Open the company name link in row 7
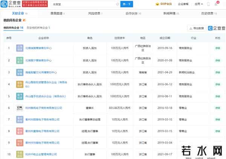Screen dimensions: 226x159 pos(42,120)
